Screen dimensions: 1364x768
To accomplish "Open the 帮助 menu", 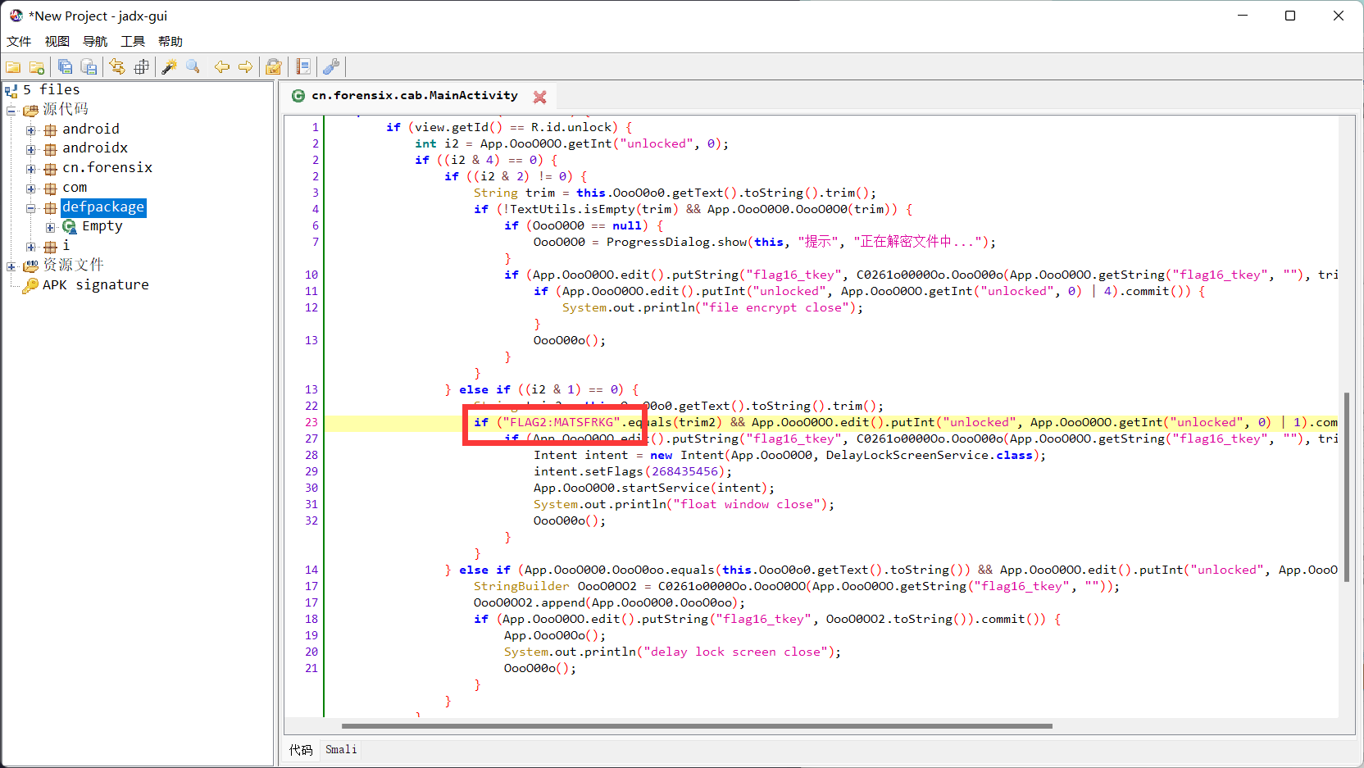I will [x=170, y=41].
